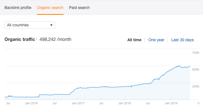Select the All time range
Screen dimensions: 203x111
[x=134, y=40]
